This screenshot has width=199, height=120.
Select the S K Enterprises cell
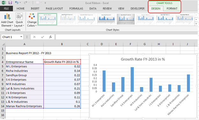(x=24, y=80)
